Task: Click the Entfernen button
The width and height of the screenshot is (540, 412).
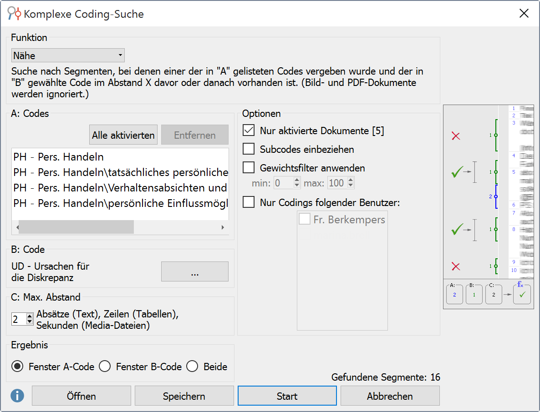Action: tap(194, 135)
